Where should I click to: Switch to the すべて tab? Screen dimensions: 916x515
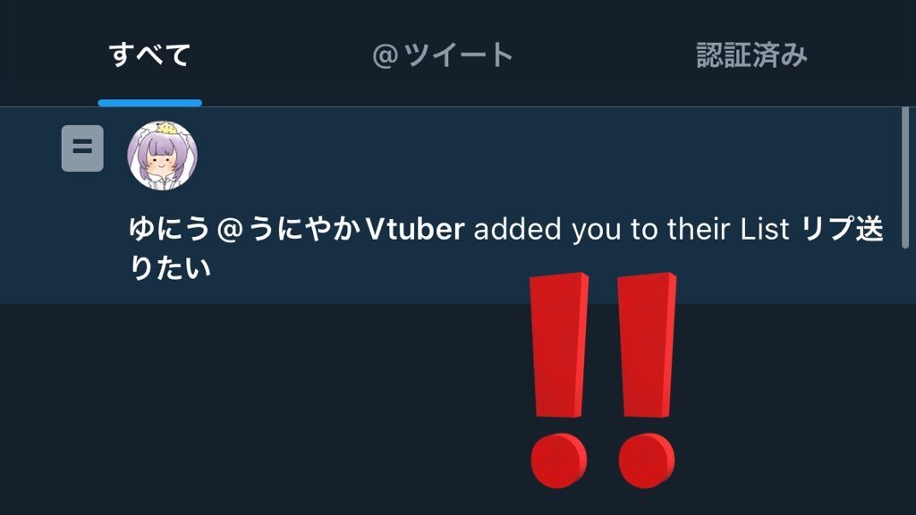point(149,55)
